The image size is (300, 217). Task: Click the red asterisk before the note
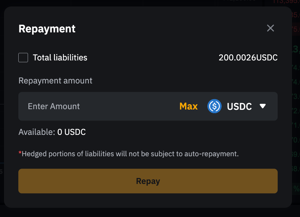pos(20,153)
